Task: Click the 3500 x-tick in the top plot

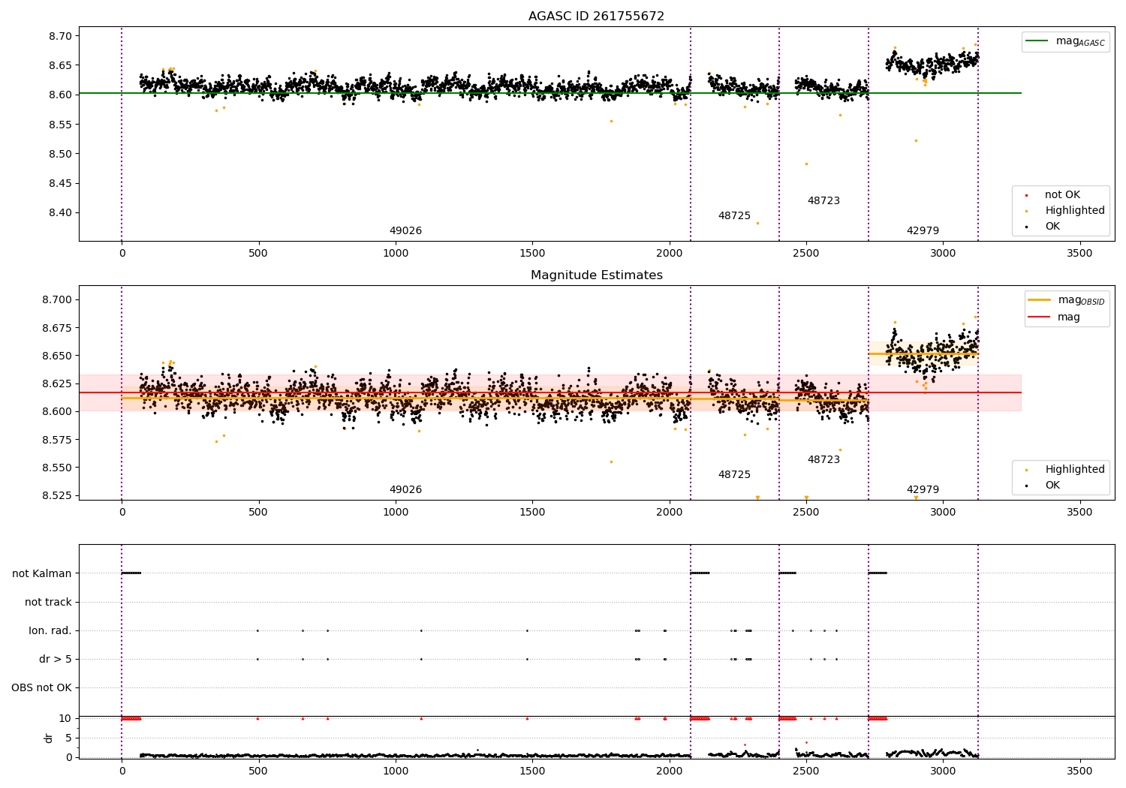Action: [x=1080, y=254]
